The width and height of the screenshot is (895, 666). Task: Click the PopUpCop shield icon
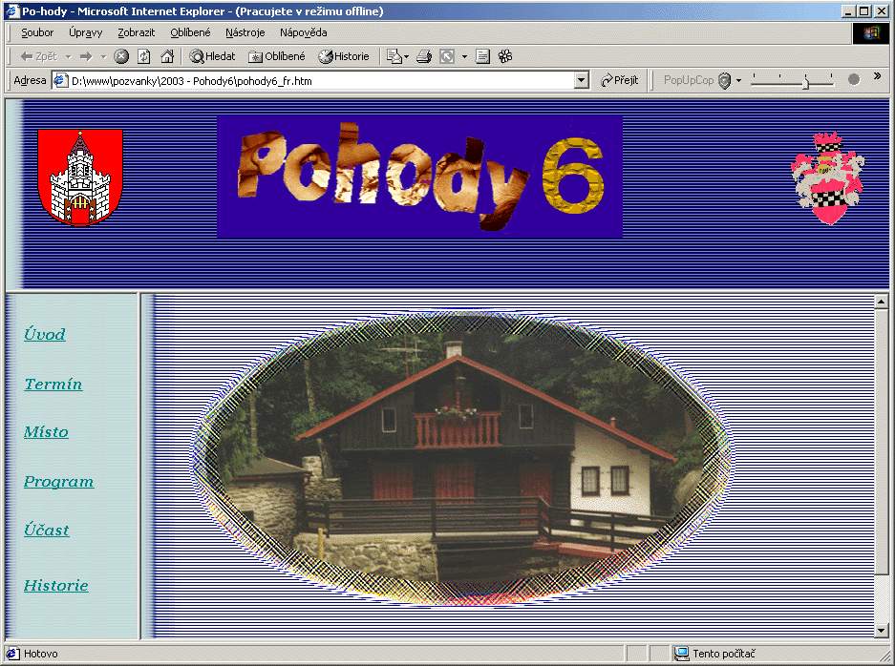724,80
